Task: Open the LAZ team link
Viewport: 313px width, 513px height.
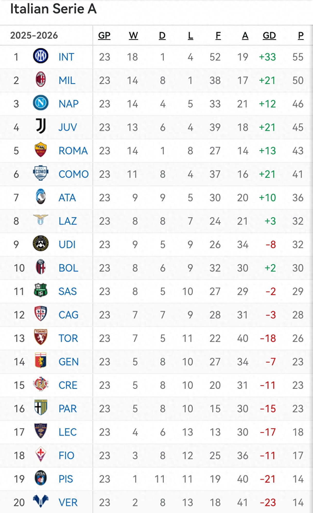Action: [x=68, y=221]
